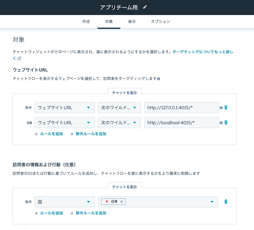Image resolution: width=254 pixels, height=230 pixels.
Task: Open the 表示 tab
Action: [132, 22]
